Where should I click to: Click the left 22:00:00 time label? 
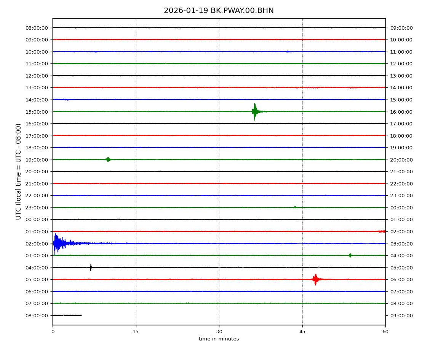click(x=37, y=195)
